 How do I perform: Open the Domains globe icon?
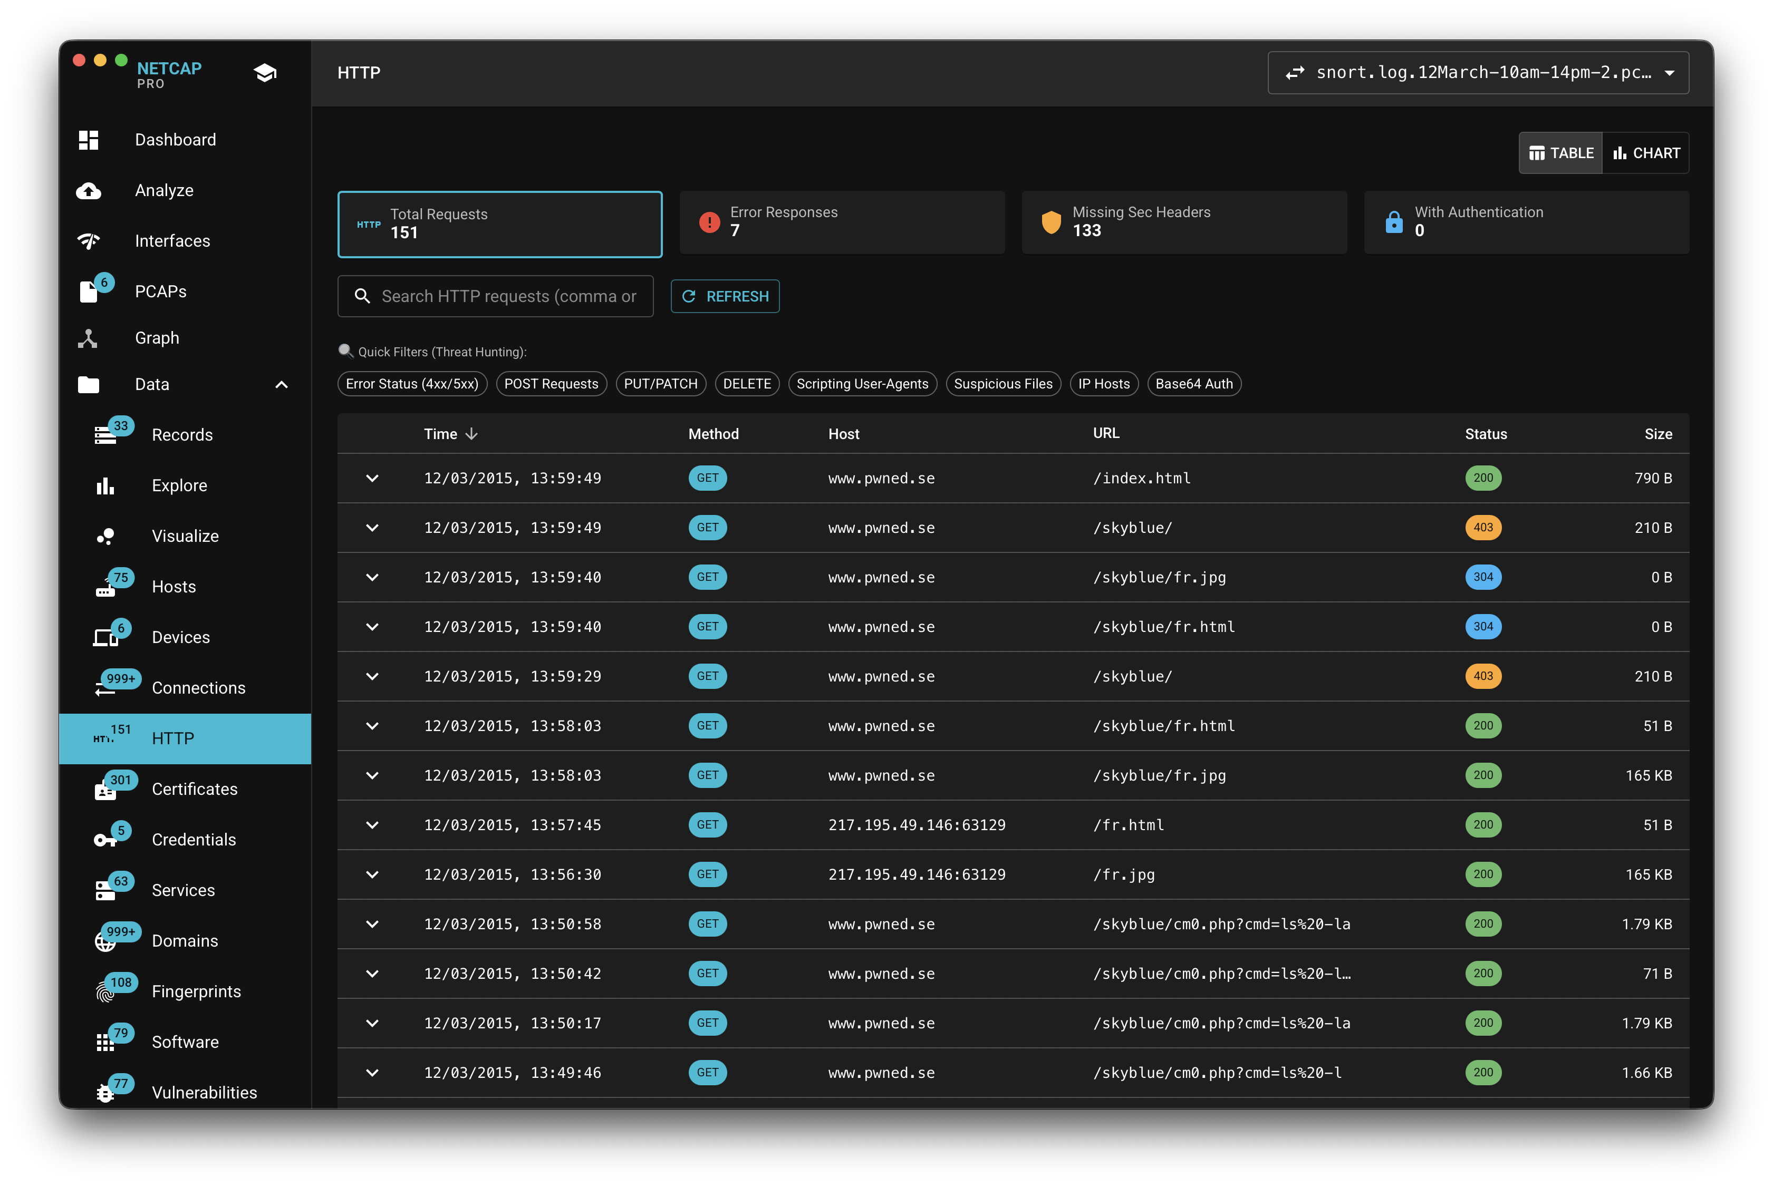coord(105,942)
